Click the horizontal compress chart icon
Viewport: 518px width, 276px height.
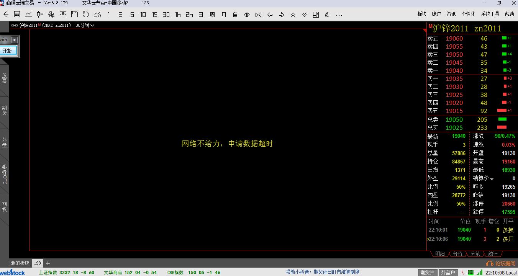coord(258,15)
